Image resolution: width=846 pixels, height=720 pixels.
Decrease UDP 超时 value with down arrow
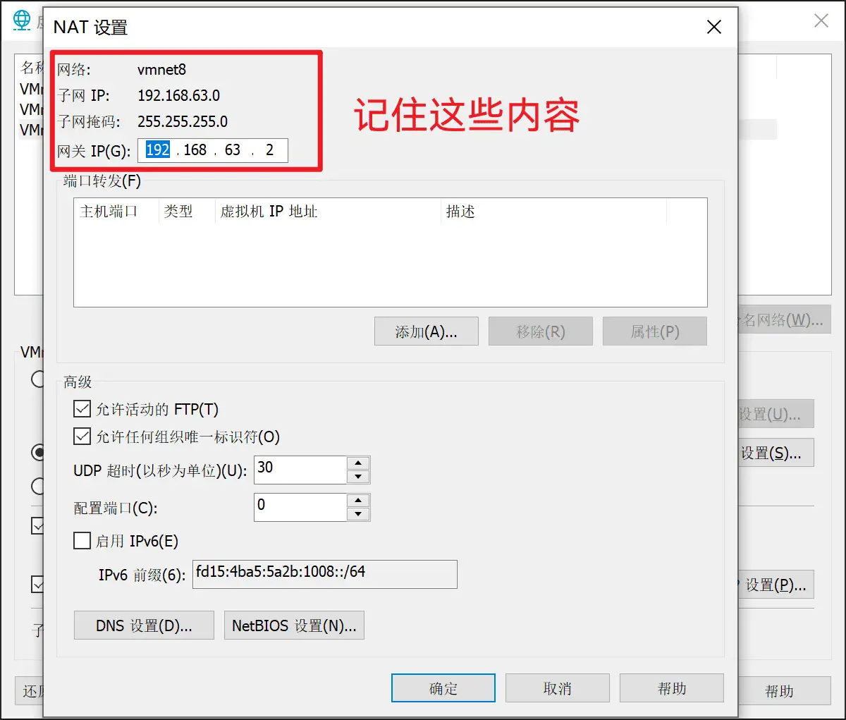click(358, 477)
